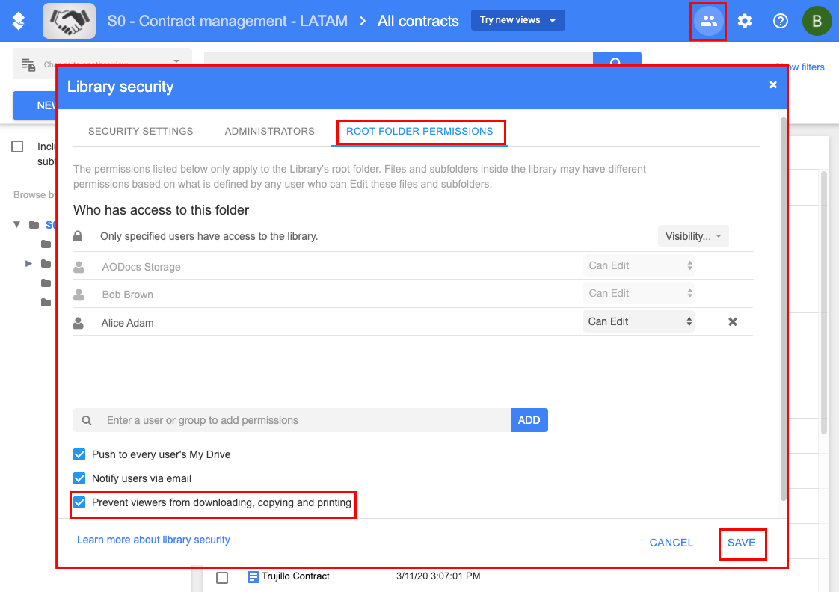Click the AODocs logo icon

pyautogui.click(x=19, y=21)
